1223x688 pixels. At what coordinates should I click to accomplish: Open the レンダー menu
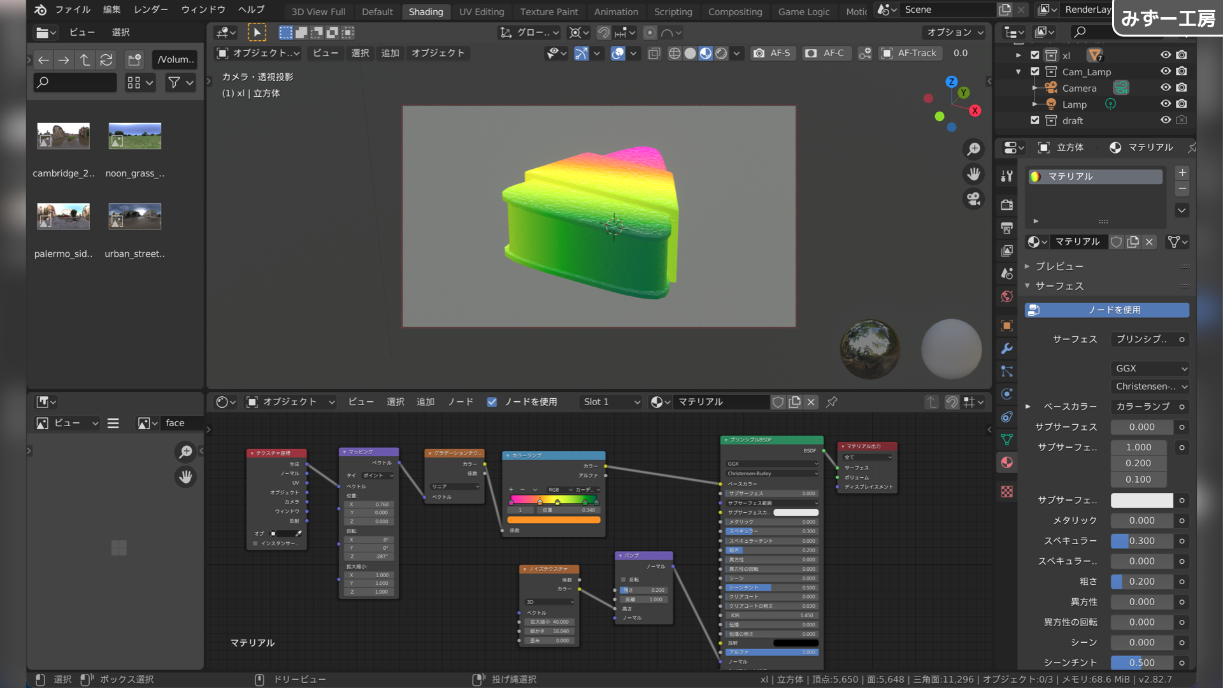point(151,10)
